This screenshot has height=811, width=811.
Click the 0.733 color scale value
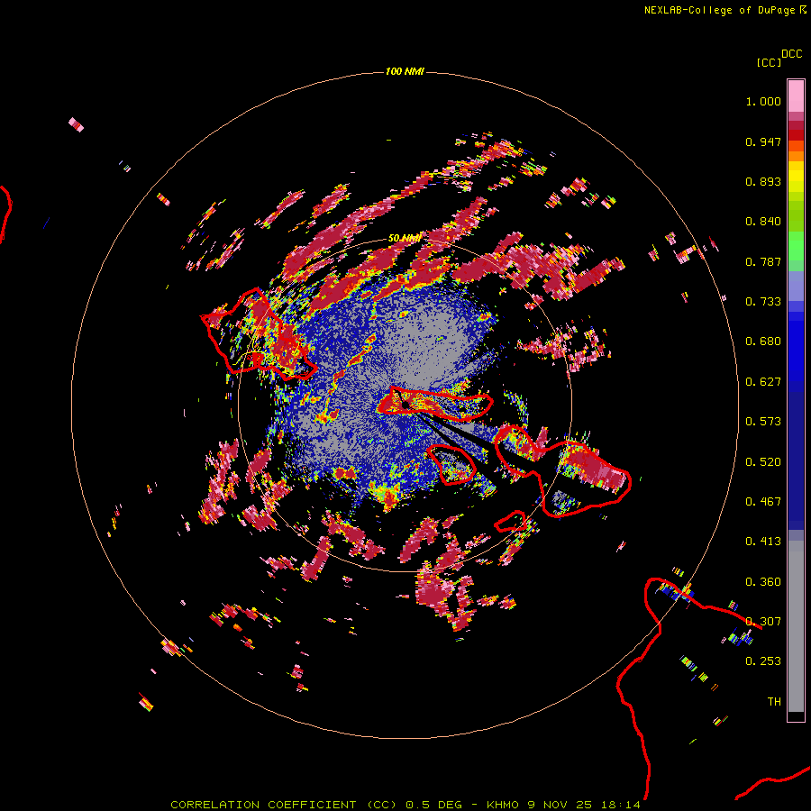763,302
